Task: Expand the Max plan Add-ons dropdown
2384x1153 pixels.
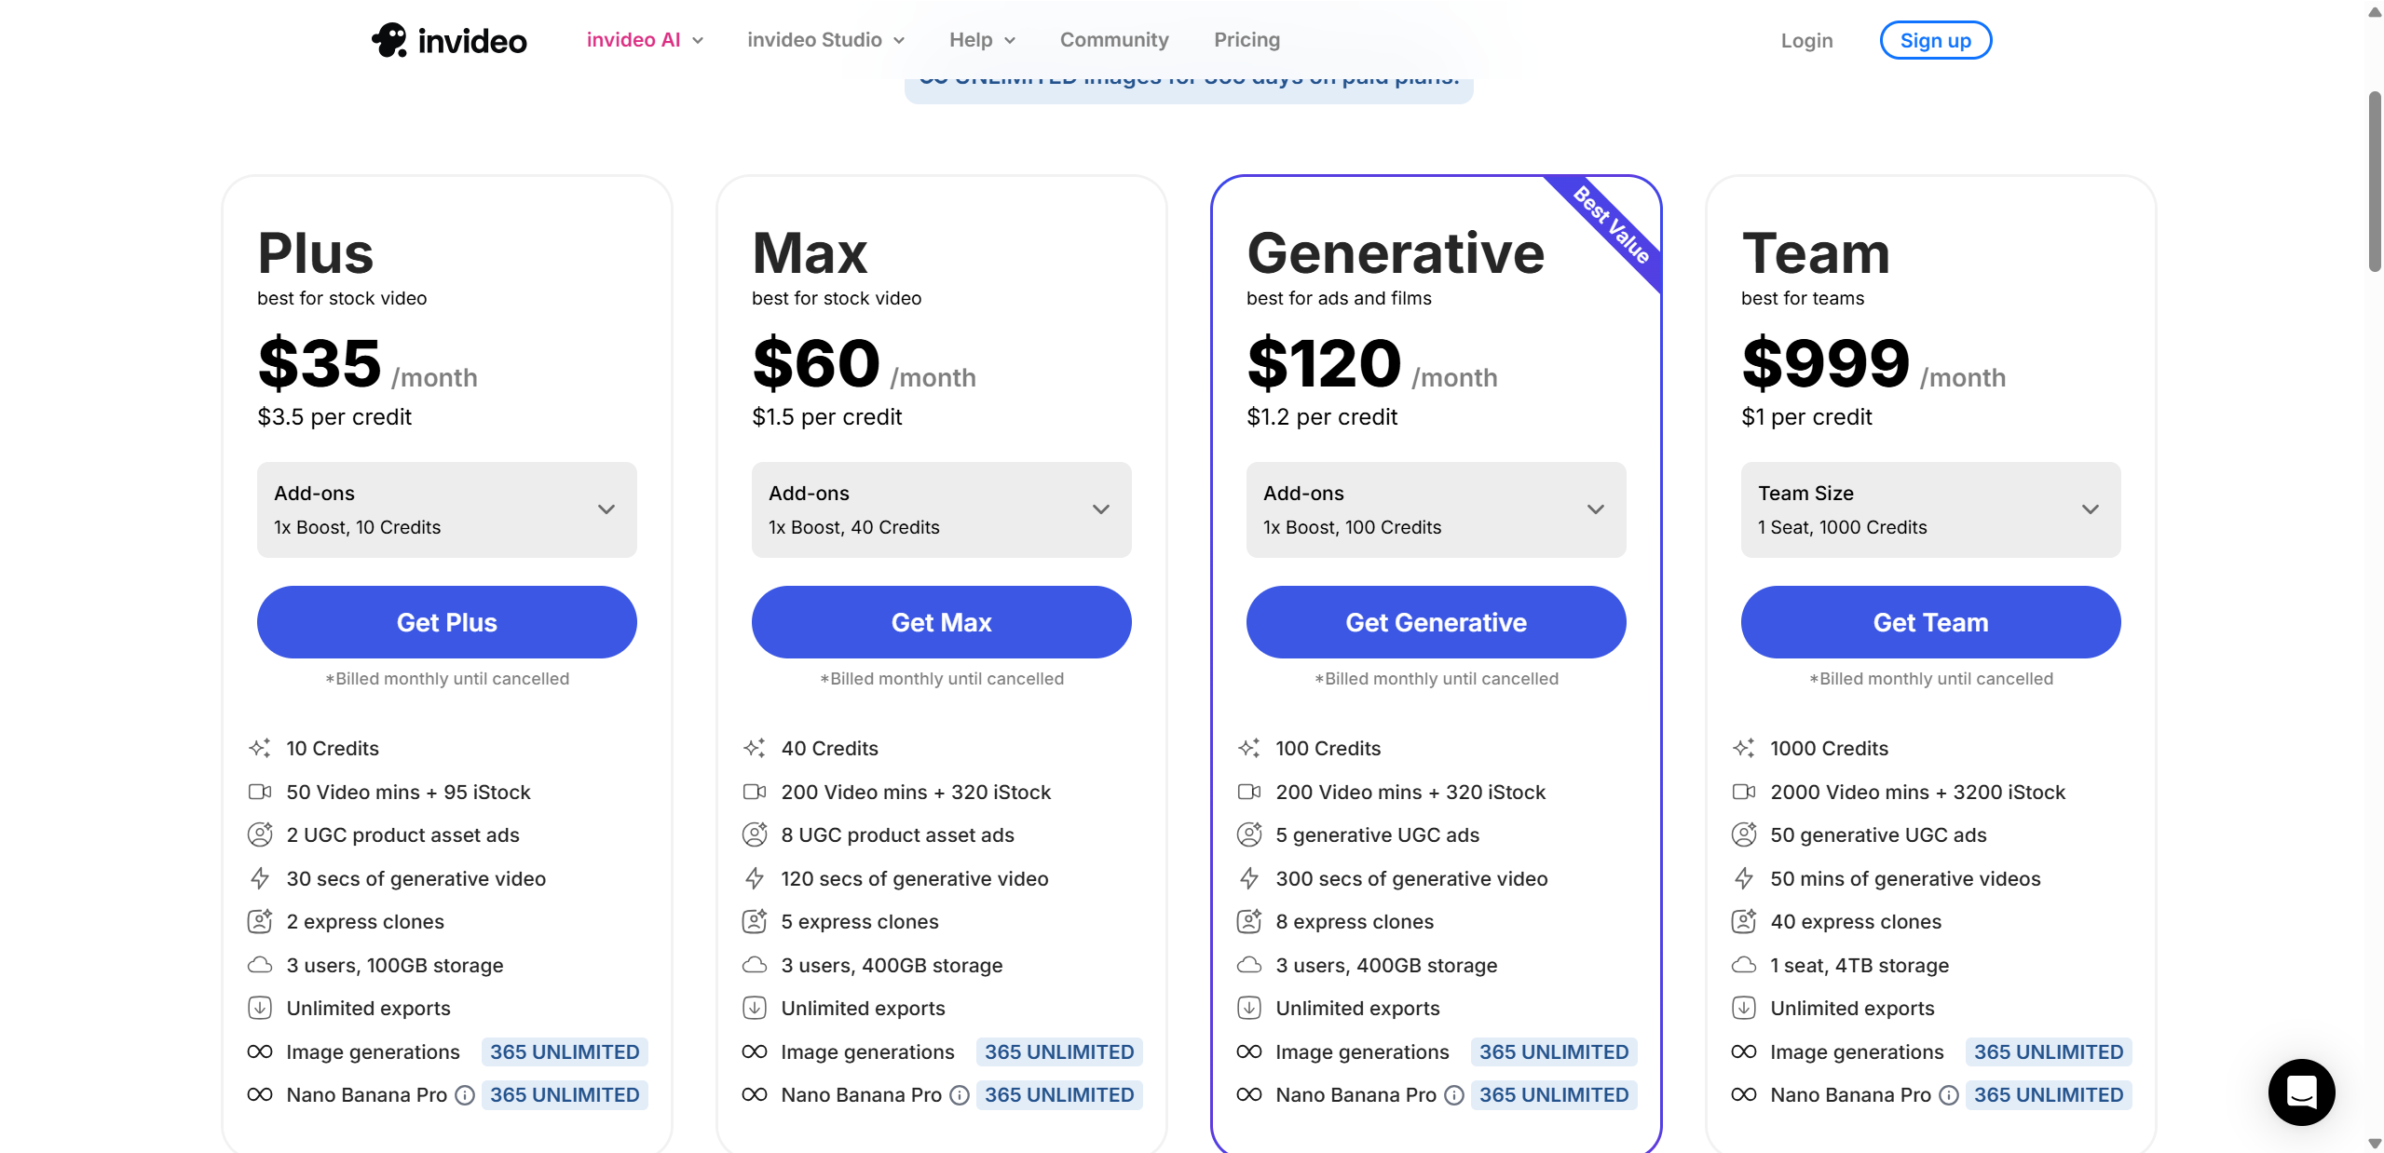Action: (942, 509)
